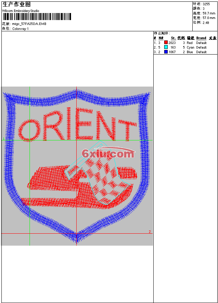Select the stitch count 2023 in Red row
This screenshot has width=218, height=303.
tap(172, 43)
